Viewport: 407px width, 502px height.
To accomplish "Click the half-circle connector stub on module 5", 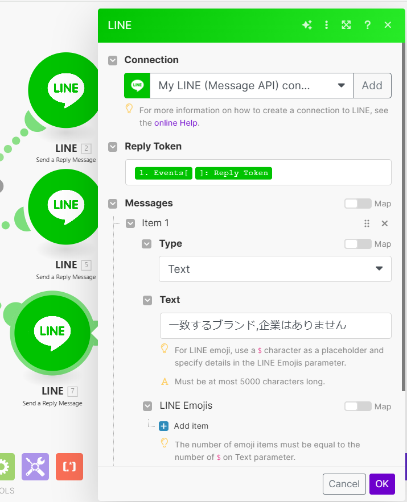I will click(22, 219).
